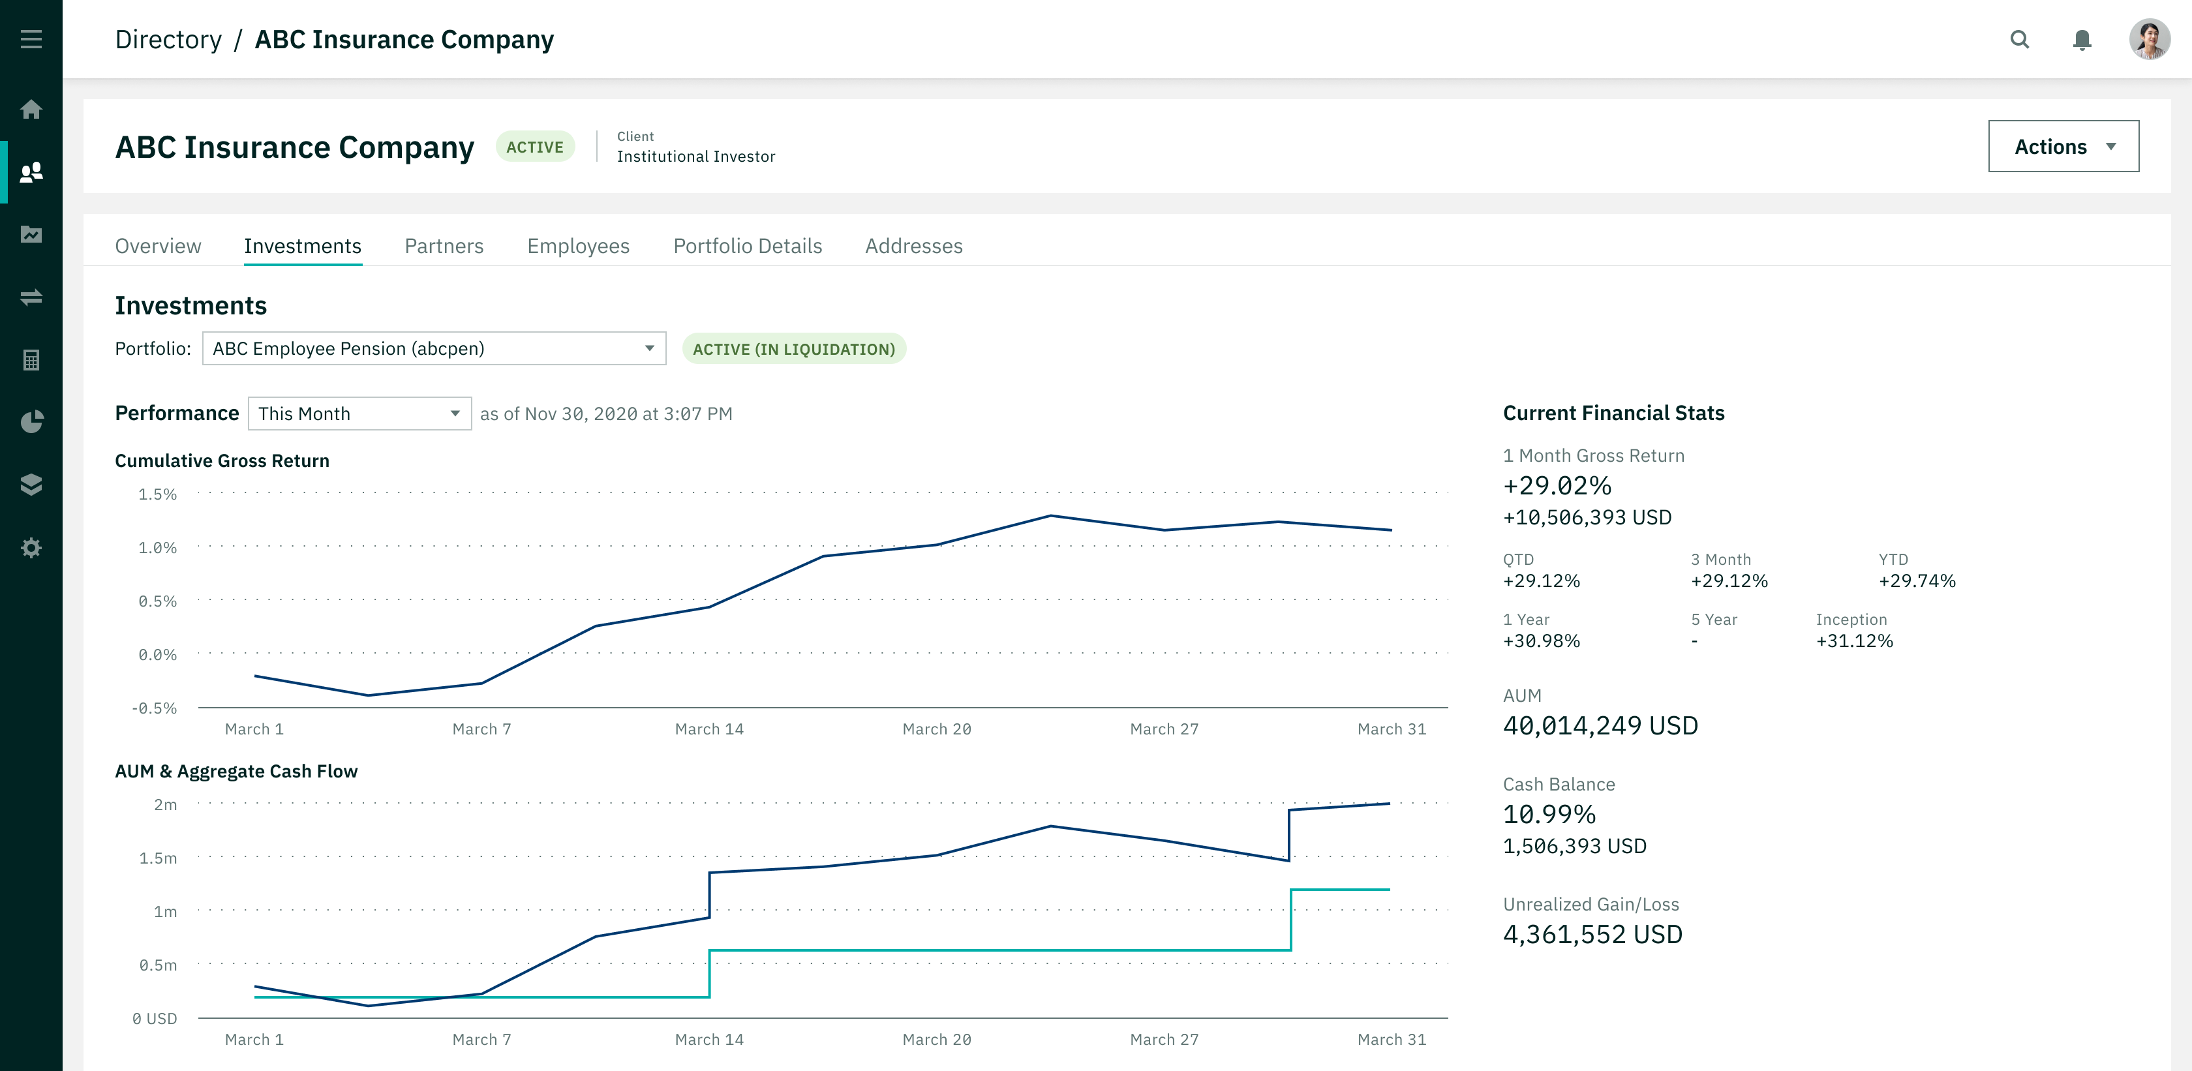This screenshot has width=2192, height=1071.
Task: Toggle the sidebar hamburger menu
Action: 31,39
